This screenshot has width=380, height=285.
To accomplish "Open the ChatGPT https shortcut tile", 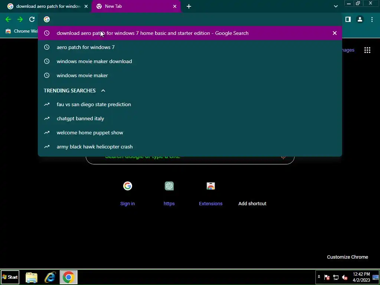I will point(169,193).
